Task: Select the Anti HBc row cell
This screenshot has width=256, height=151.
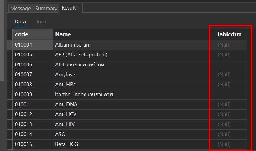Action: click(134, 85)
